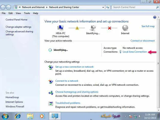Screen dimensions: 160x120
Task: Open the Tools menu
Action: (27, 13)
